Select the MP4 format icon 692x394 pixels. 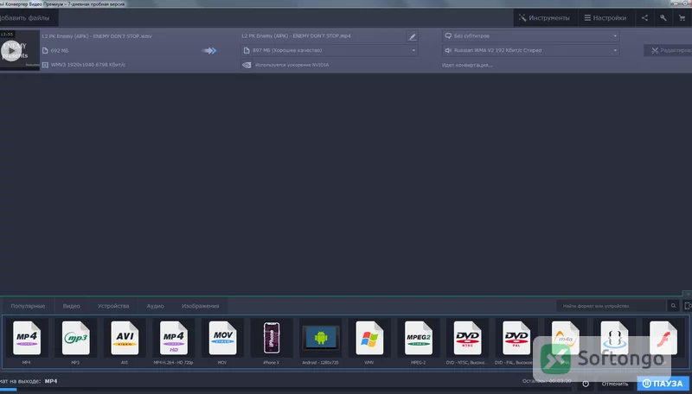(x=27, y=338)
